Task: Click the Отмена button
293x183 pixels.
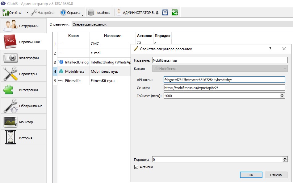Action: tap(276, 175)
